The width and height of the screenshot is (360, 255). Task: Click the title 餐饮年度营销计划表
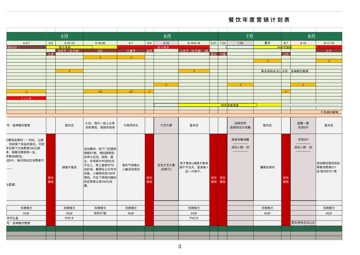click(x=259, y=20)
